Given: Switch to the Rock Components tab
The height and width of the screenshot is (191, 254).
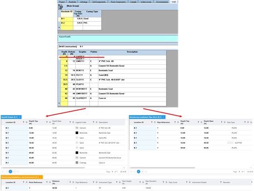Looking at the screenshot, I should 118,2.
